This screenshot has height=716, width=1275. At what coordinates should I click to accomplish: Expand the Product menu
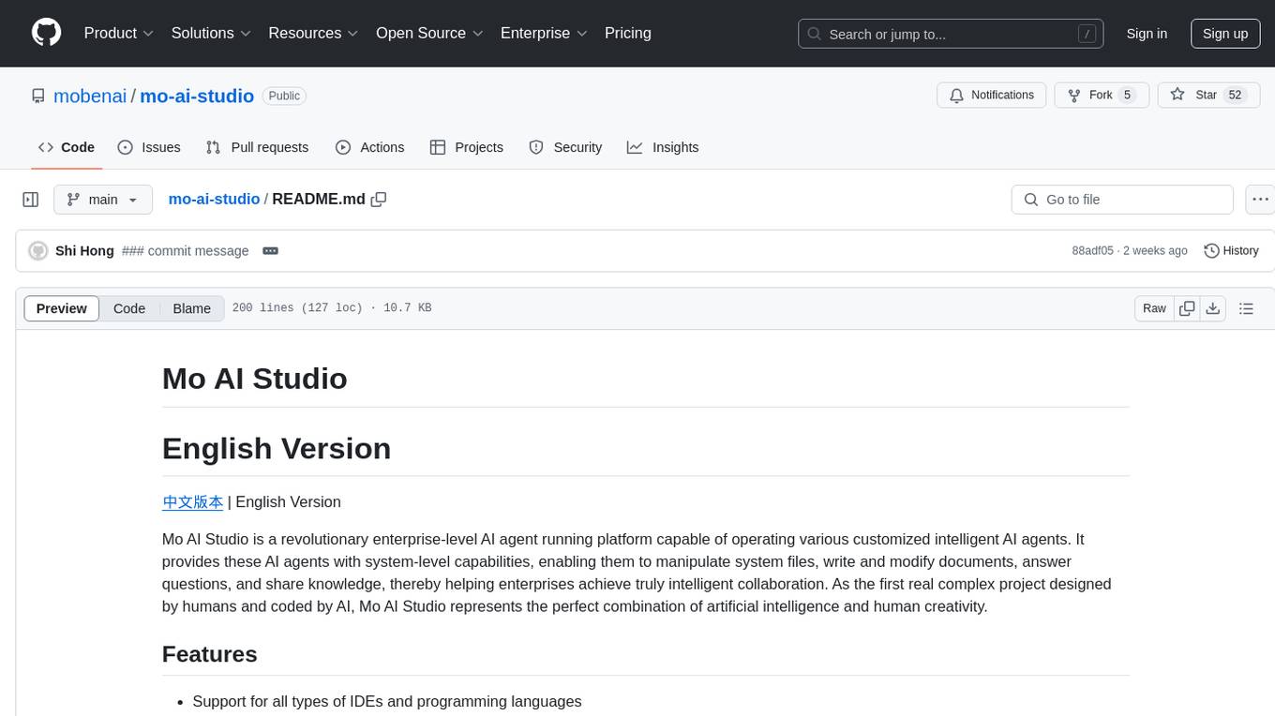tap(119, 33)
